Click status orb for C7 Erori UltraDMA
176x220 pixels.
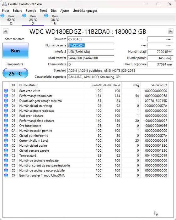(x=6, y=175)
